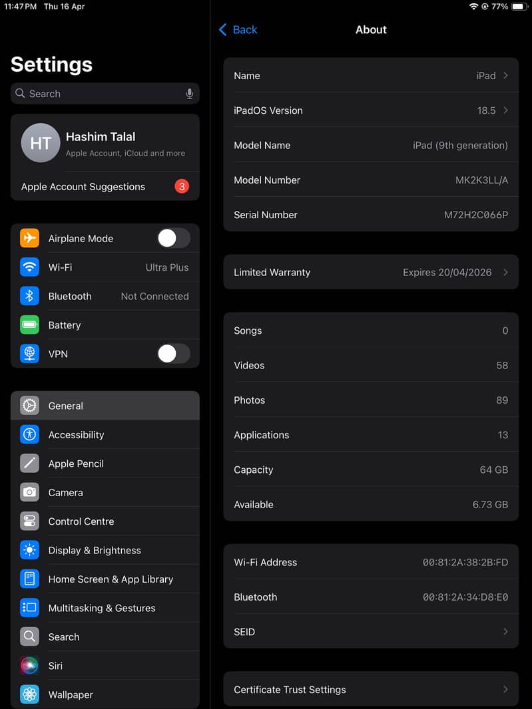Select Display & Brightness in the sidebar
The width and height of the screenshot is (532, 709).
pyautogui.click(x=105, y=550)
